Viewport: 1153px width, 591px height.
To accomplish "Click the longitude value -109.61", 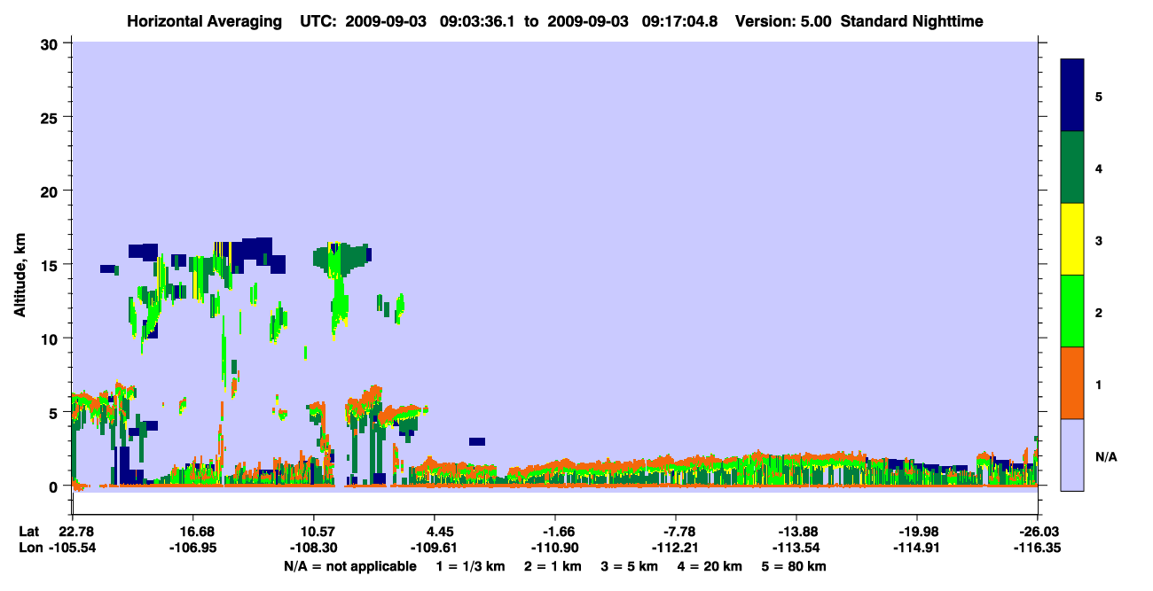I will pos(435,548).
